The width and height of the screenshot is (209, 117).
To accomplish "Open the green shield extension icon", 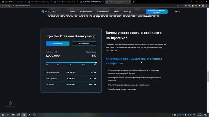I will point(189,6).
